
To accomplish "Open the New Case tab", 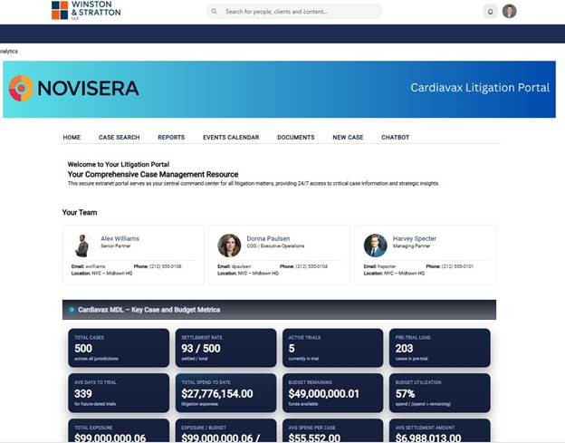I will click(x=348, y=138).
